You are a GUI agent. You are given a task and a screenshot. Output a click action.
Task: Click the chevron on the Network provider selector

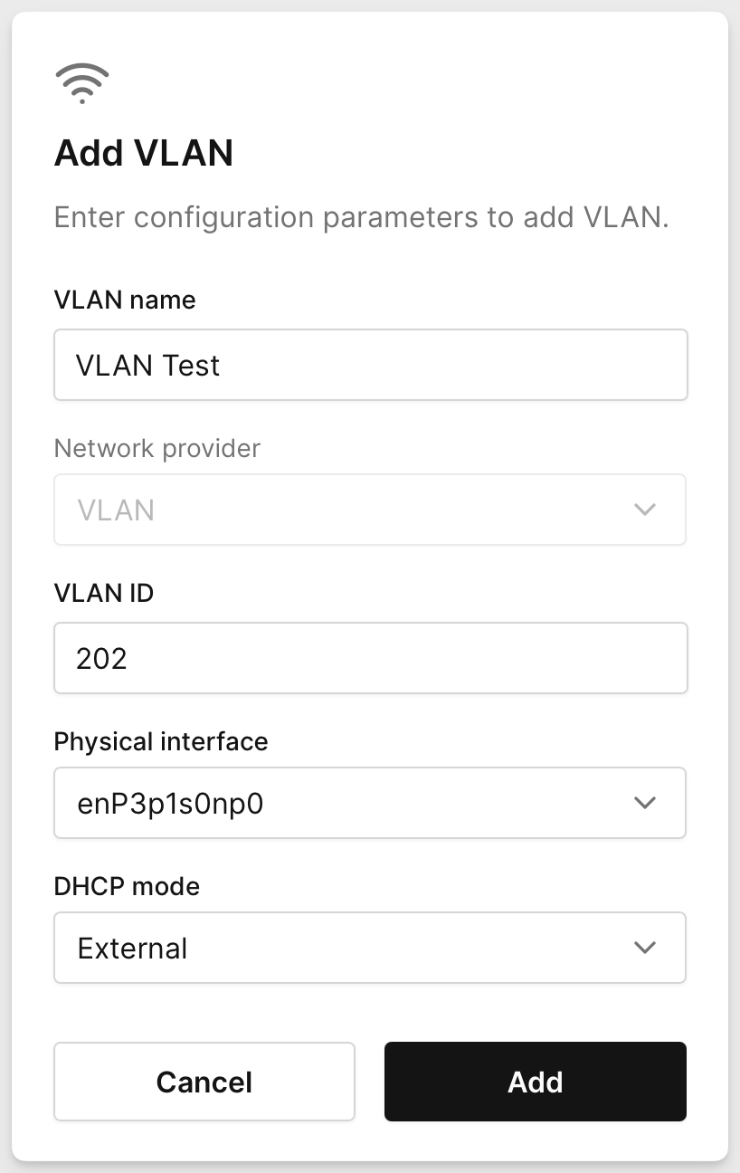[x=644, y=510]
